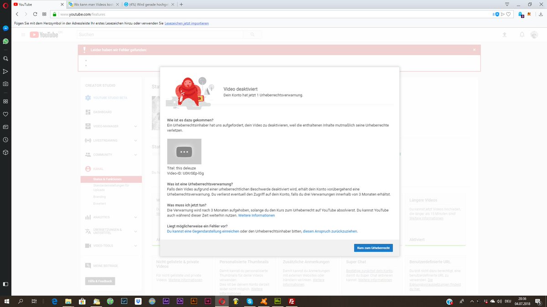Dismiss the red error banner
Viewport: 547px width, 307px height.
(x=474, y=50)
